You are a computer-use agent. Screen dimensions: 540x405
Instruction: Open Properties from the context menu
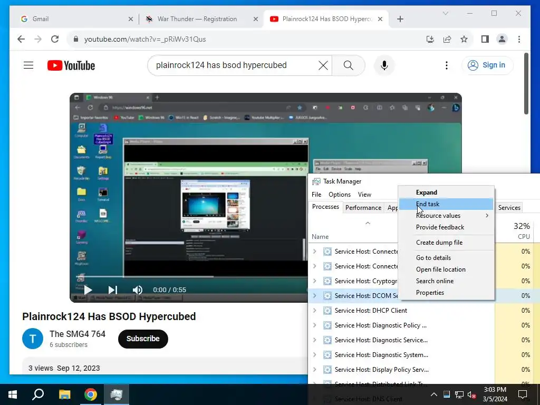[446, 293]
